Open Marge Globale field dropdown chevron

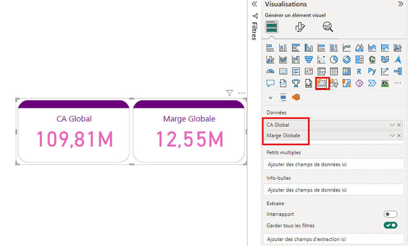pos(392,135)
